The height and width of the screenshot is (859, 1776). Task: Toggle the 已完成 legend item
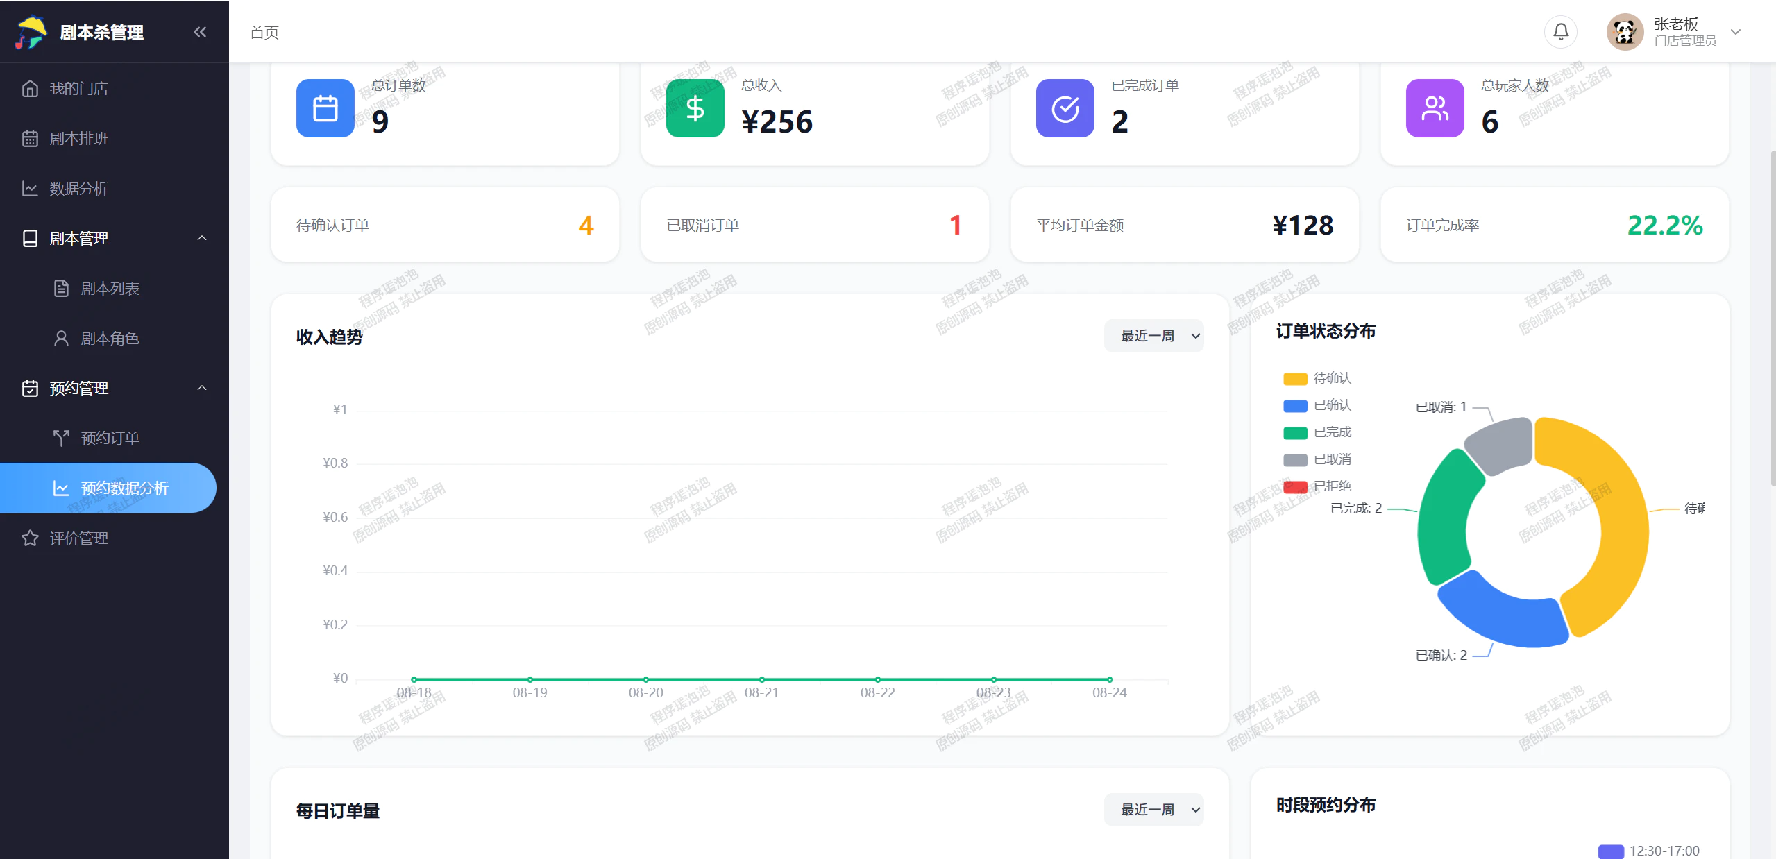coord(1317,432)
